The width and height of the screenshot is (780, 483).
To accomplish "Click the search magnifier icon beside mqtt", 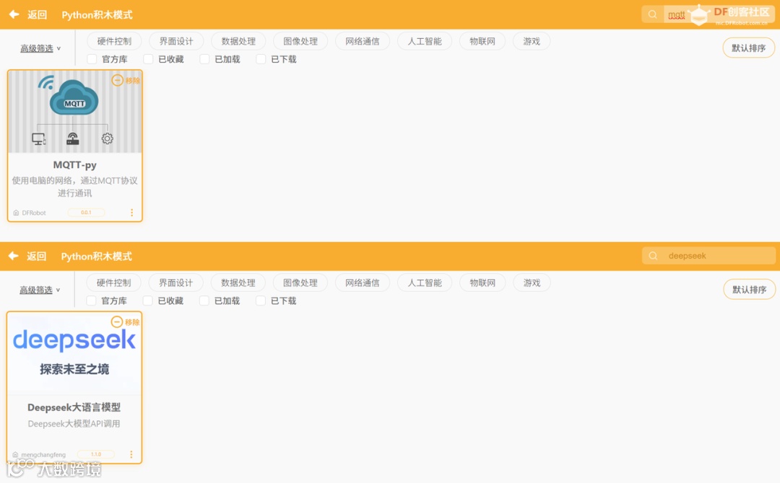I will pyautogui.click(x=652, y=14).
